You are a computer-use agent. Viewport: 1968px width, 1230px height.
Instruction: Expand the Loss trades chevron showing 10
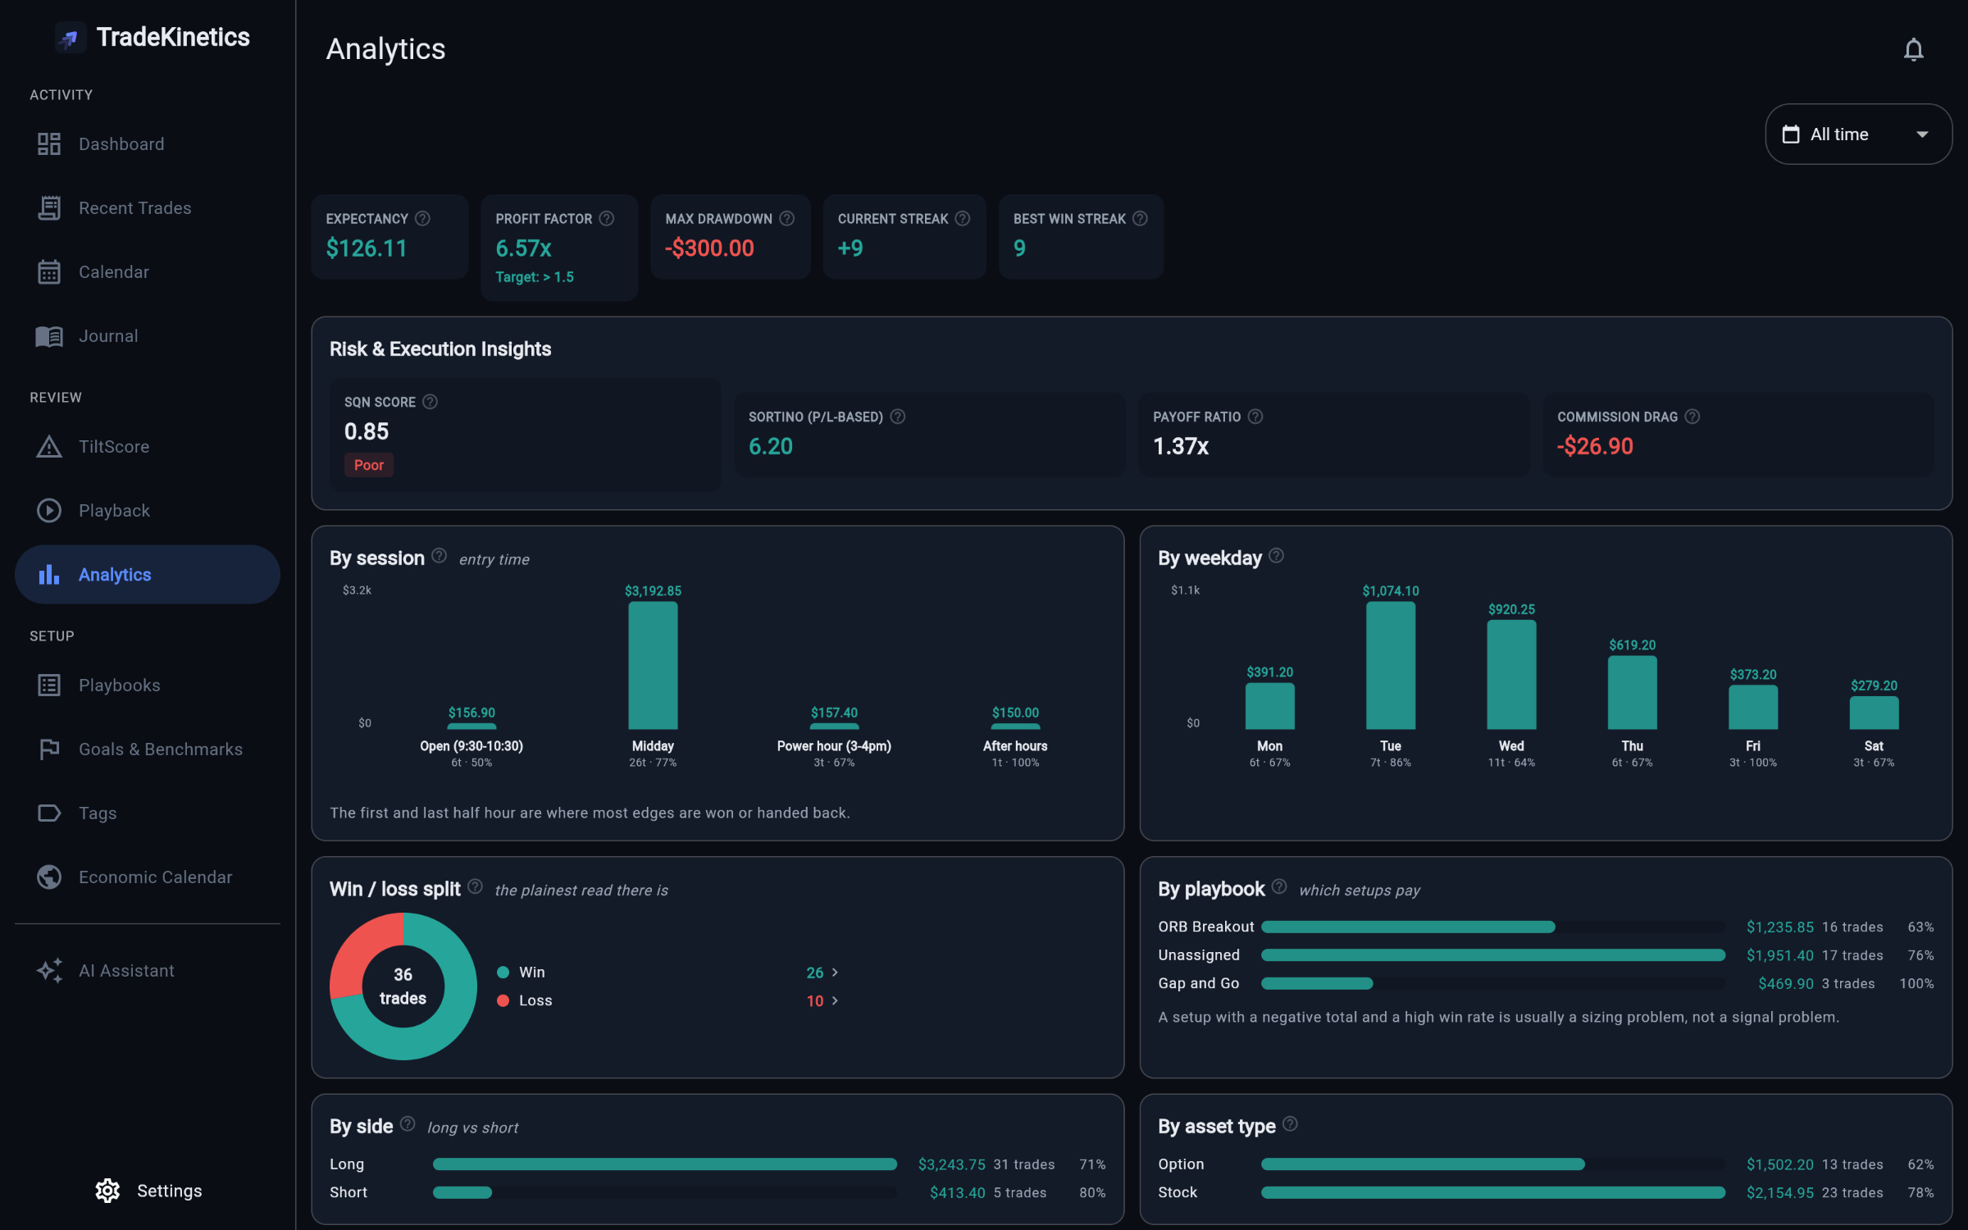[x=835, y=1000]
